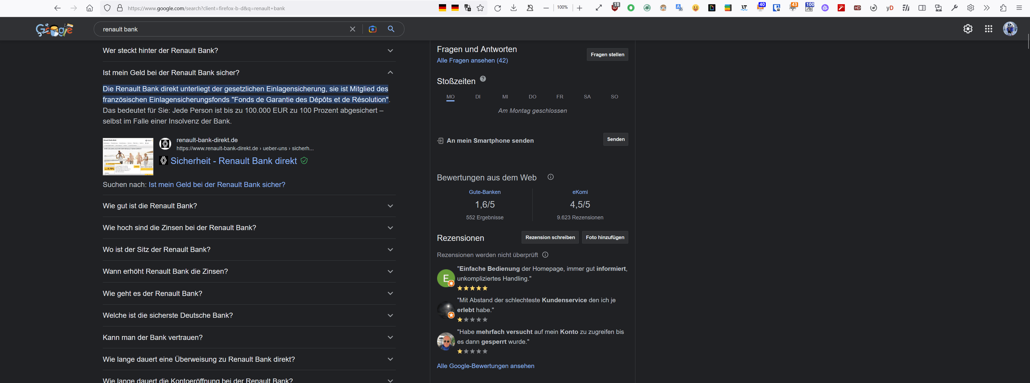Go back with the browser back arrow

tap(58, 8)
